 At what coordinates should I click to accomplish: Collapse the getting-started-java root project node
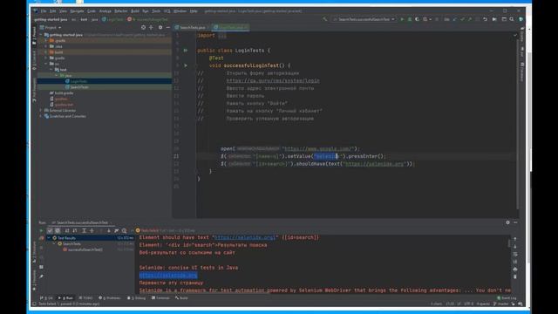[41, 35]
